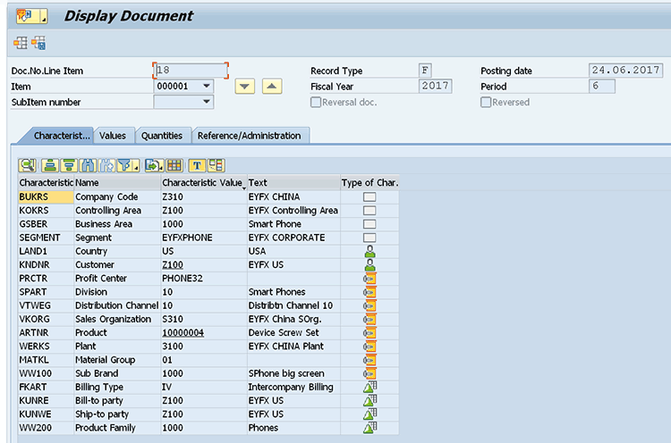Screen dimensions: 671x443
Task: Click the Find binoculars icon
Action: (x=87, y=165)
